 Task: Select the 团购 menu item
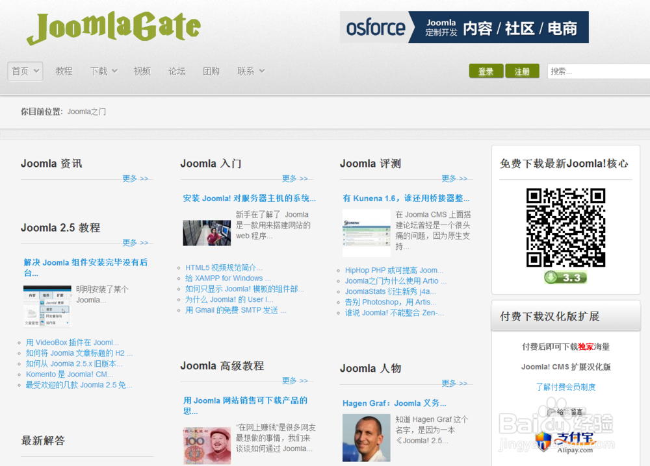[x=211, y=71]
